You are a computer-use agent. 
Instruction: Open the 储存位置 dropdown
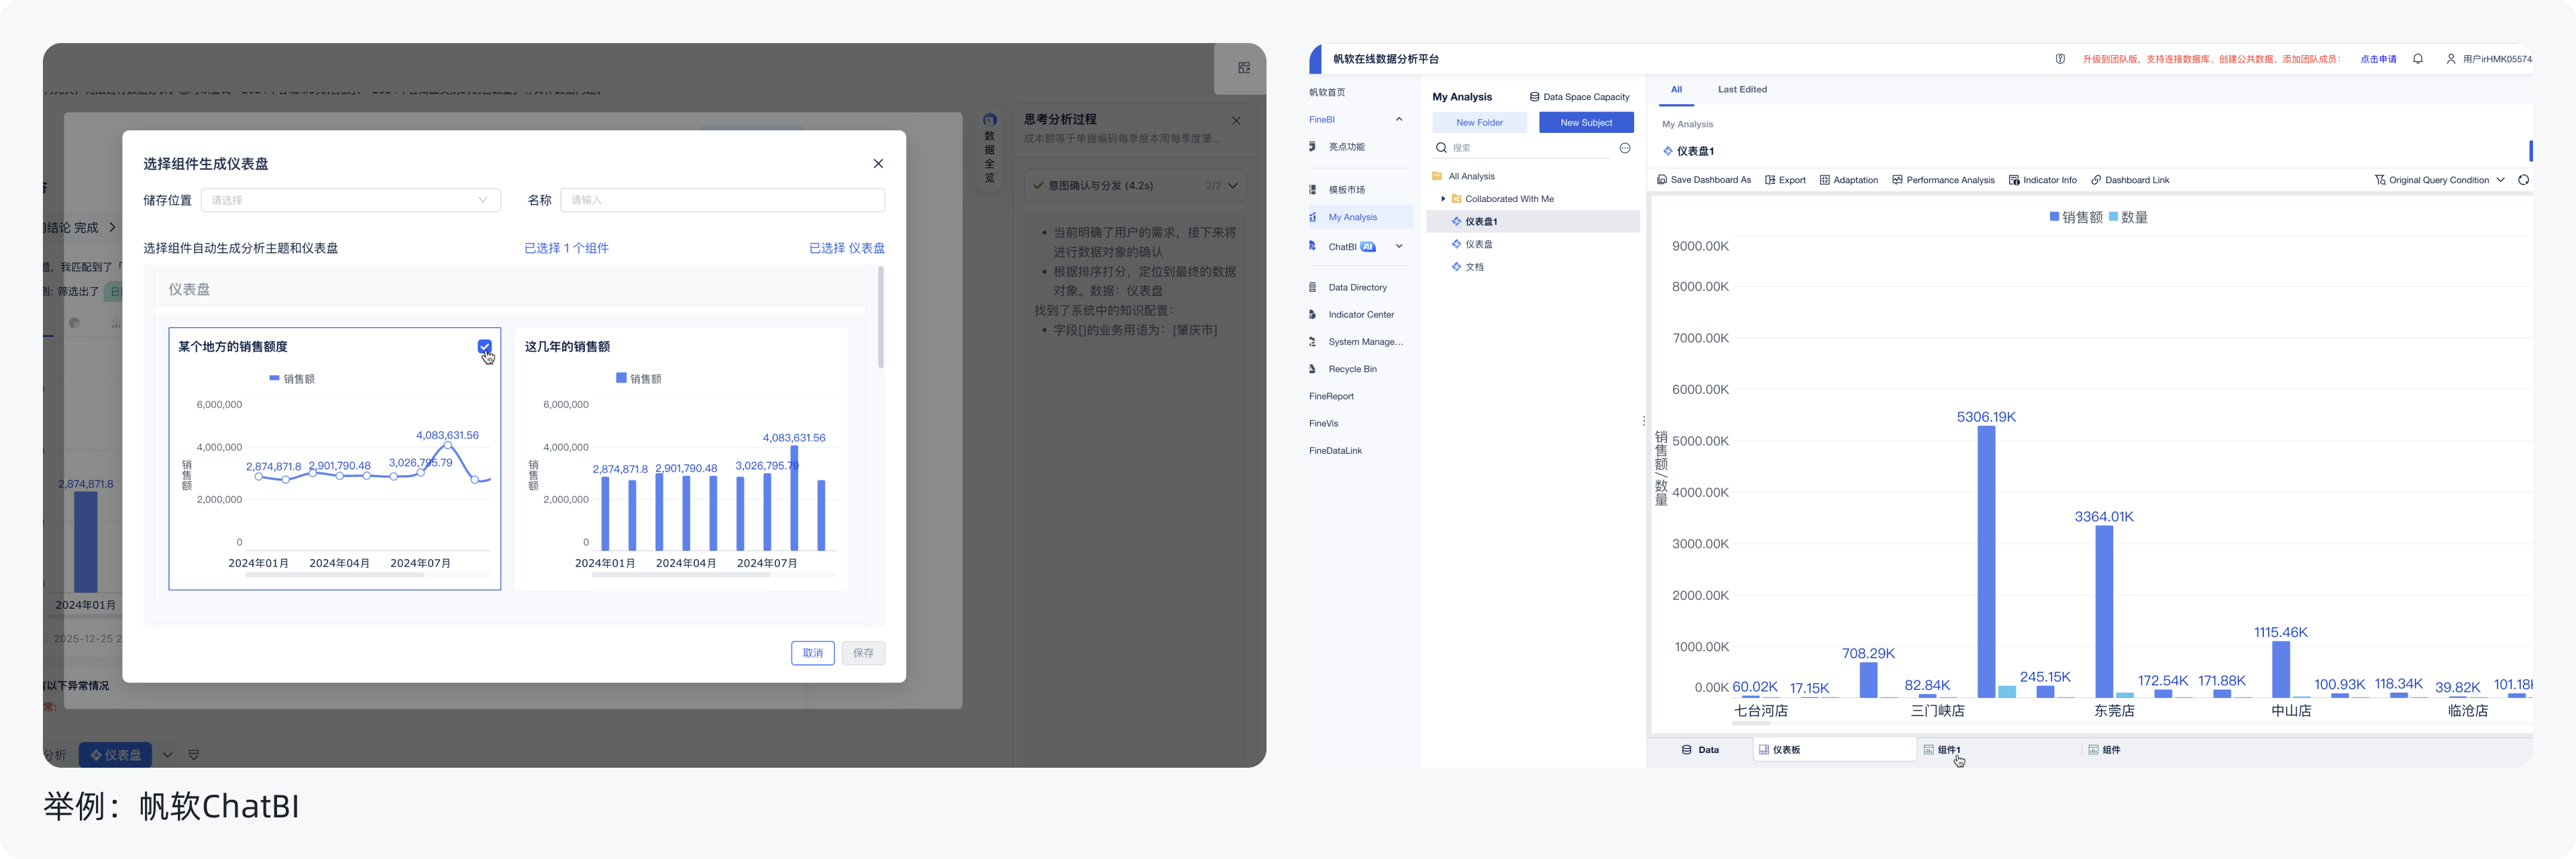[x=350, y=200]
